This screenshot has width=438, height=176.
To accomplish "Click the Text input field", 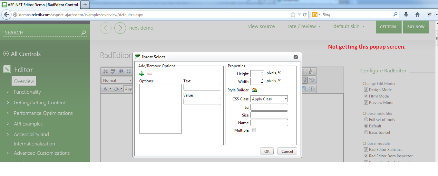I will [202, 87].
